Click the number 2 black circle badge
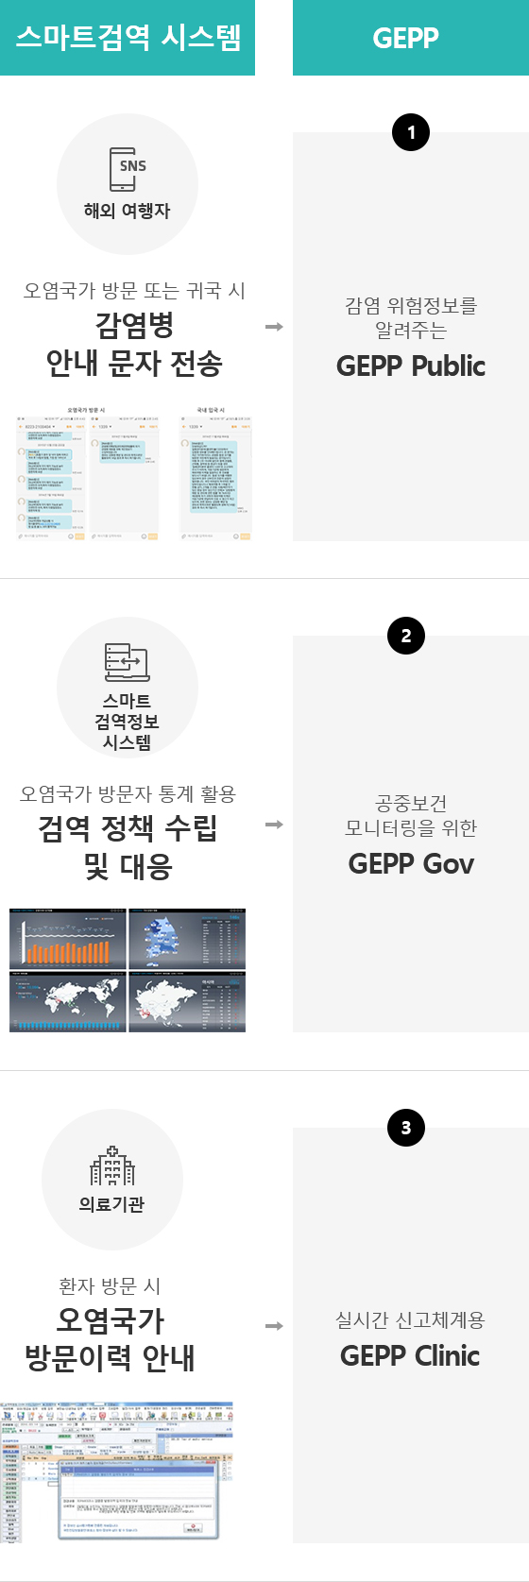 pyautogui.click(x=406, y=636)
